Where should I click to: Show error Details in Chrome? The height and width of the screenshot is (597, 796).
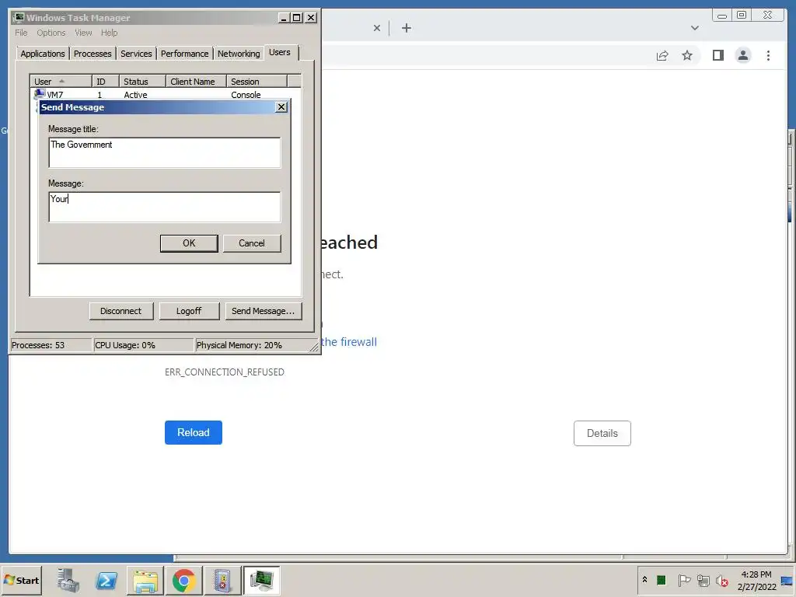[602, 433]
